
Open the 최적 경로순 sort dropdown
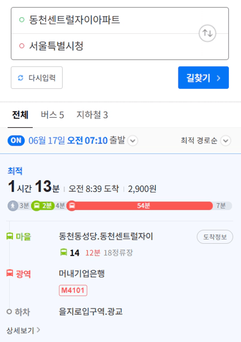[205, 141]
